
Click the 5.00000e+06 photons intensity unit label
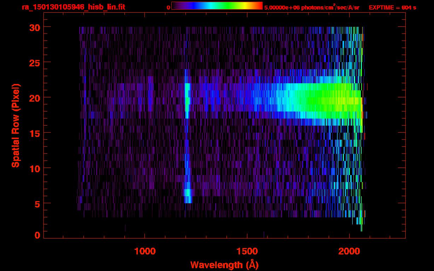click(x=311, y=7)
